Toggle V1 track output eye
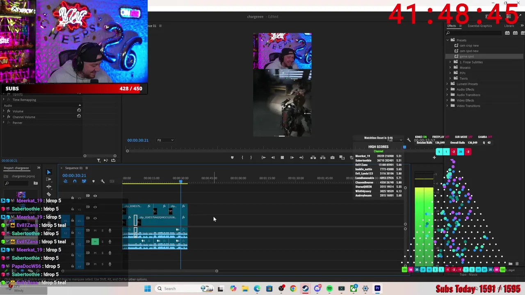 [x=95, y=218]
